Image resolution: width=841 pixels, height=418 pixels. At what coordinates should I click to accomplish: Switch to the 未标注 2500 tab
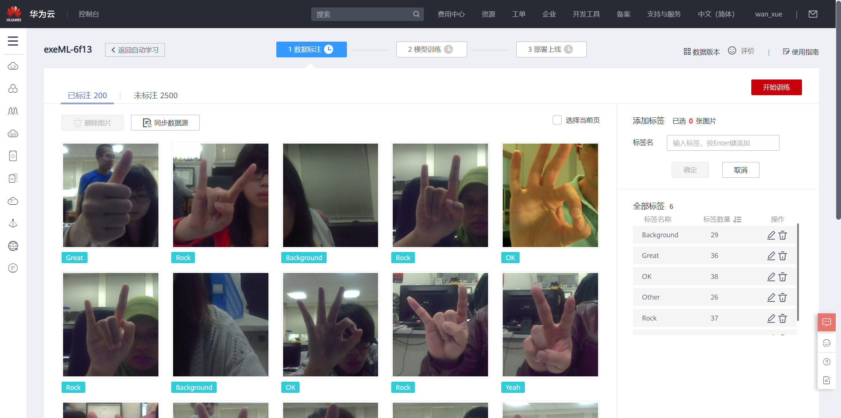(x=155, y=96)
